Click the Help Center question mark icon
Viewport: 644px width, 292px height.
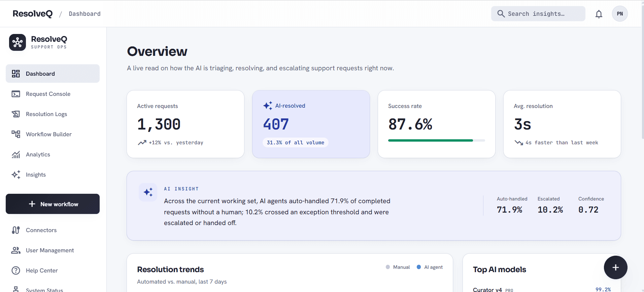point(16,270)
